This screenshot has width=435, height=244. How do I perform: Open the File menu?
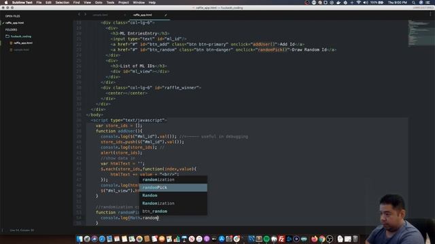39,3
